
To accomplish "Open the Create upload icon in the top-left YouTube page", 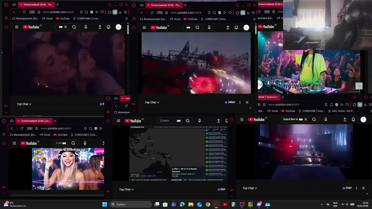I will pos(100,27).
